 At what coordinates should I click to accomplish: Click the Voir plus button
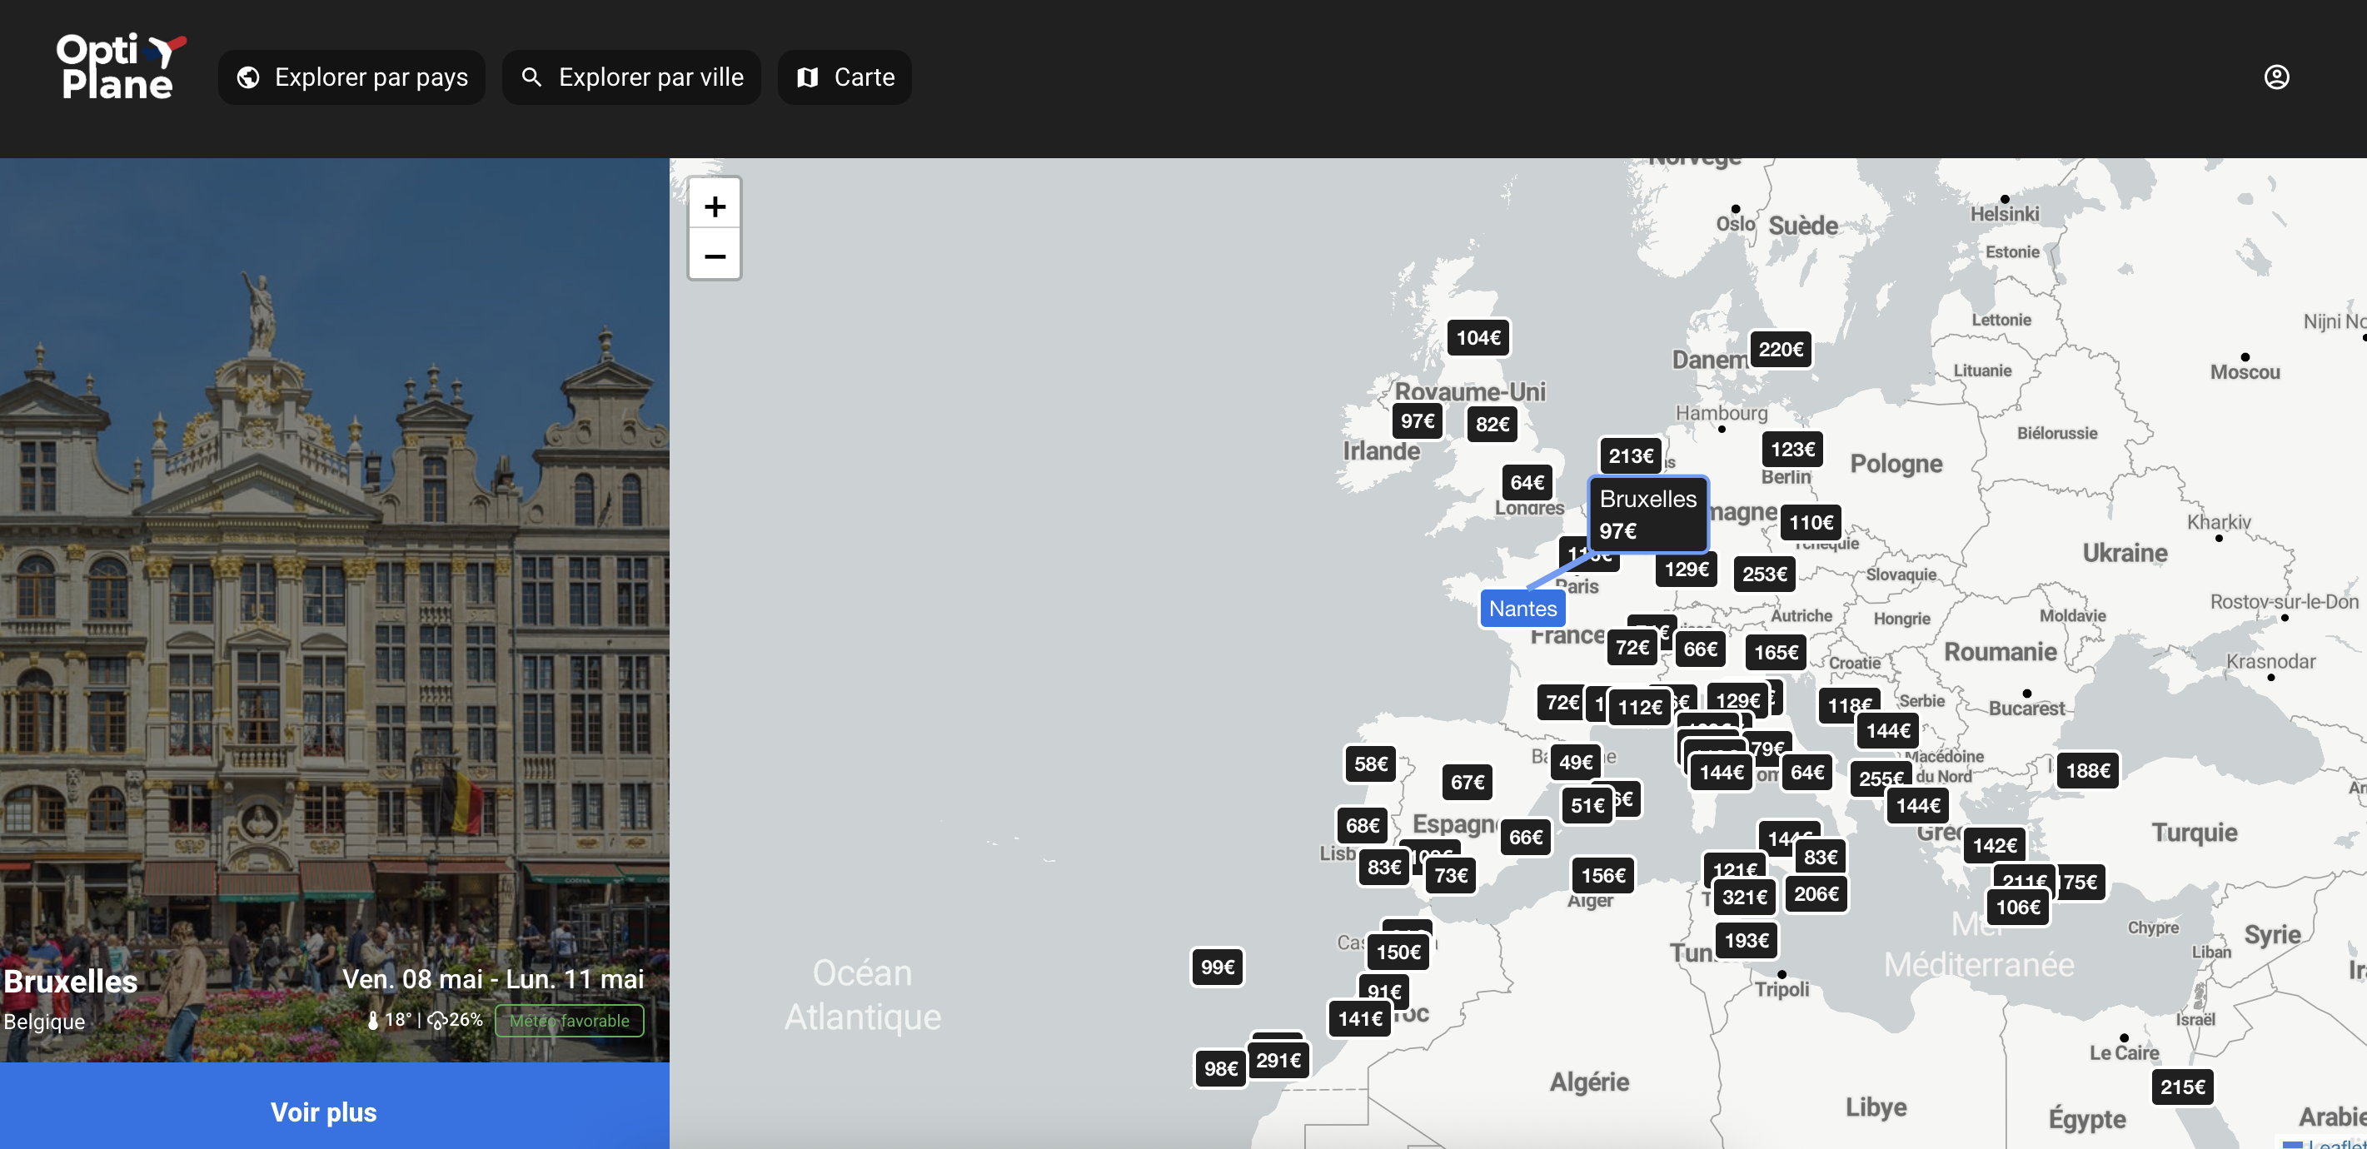[x=322, y=1112]
